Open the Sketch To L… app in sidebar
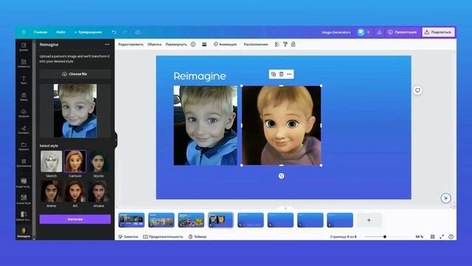 tap(24, 216)
